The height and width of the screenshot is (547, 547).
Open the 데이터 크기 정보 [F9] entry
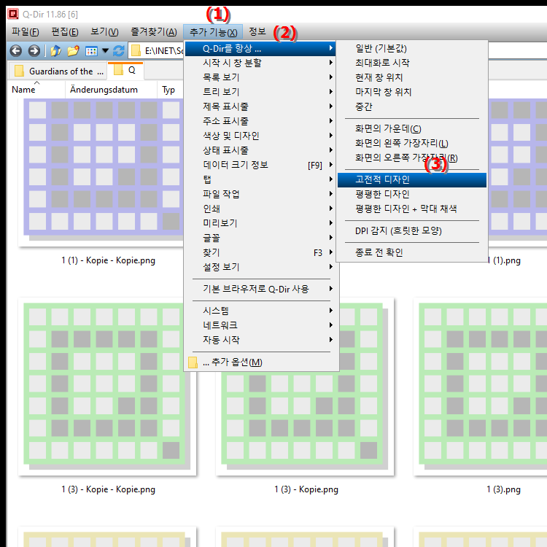tap(260, 165)
